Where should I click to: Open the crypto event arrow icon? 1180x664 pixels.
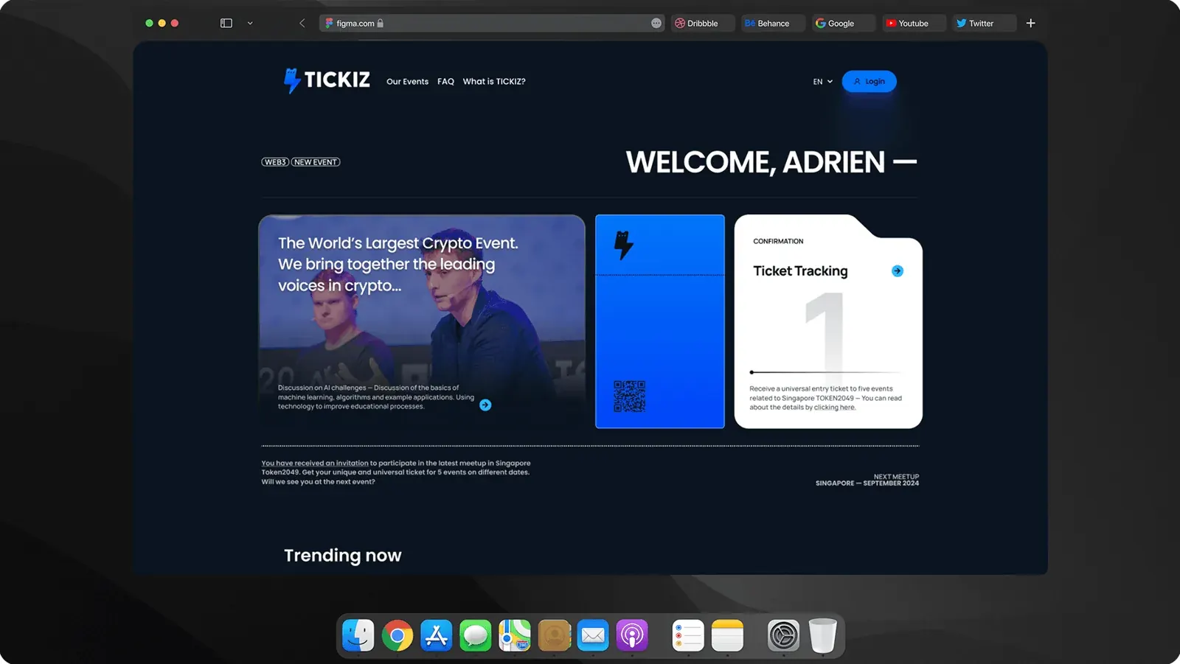click(485, 405)
